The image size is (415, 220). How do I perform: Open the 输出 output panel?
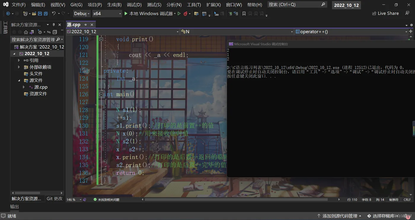(15, 207)
